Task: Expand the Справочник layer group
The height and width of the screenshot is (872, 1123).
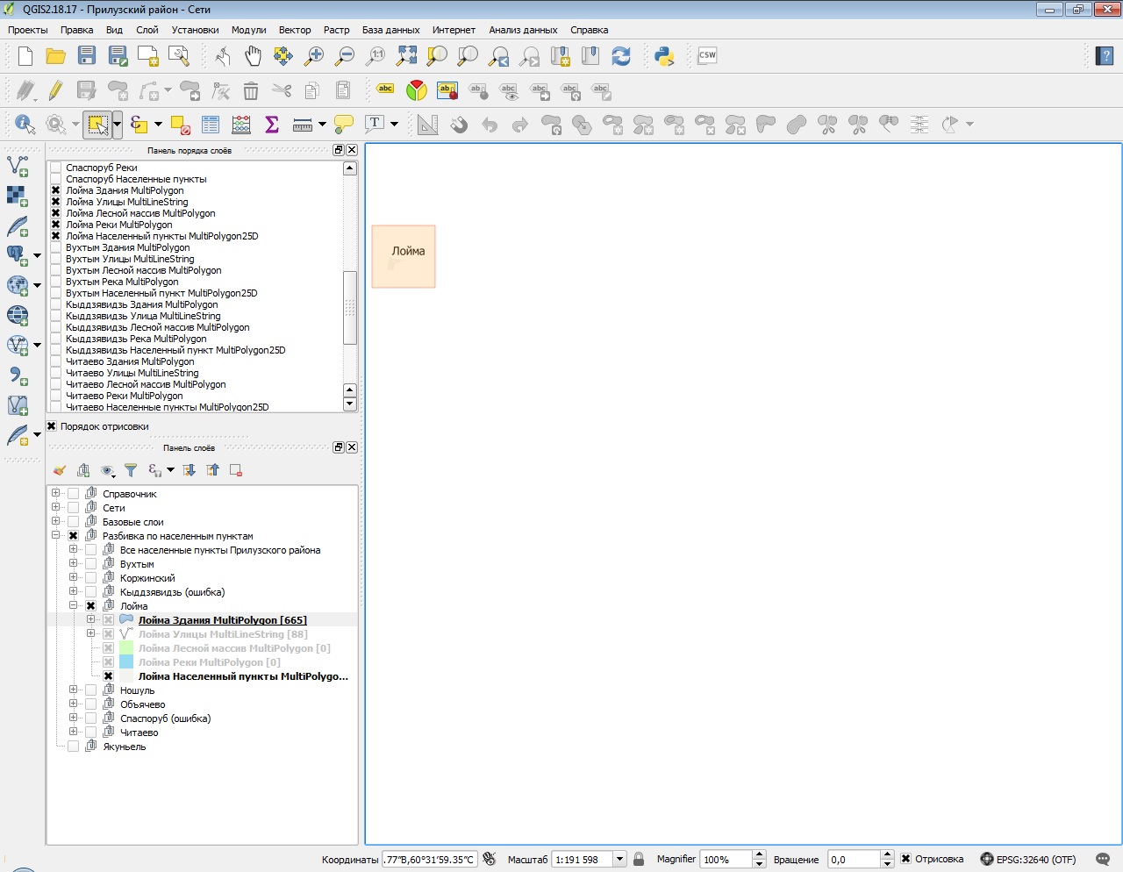Action: click(56, 494)
